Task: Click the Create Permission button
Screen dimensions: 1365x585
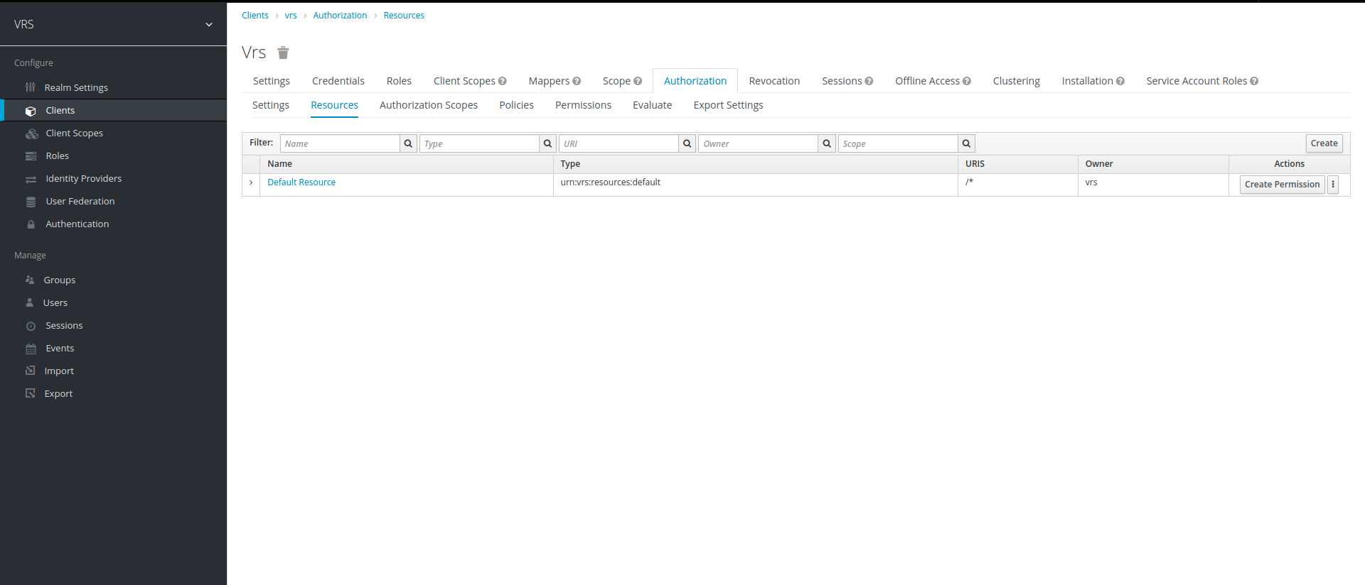Action: [x=1281, y=185]
